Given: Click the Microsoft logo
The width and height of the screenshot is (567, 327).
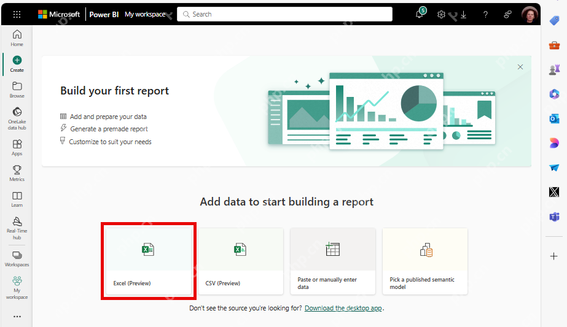Looking at the screenshot, I should click(x=59, y=15).
